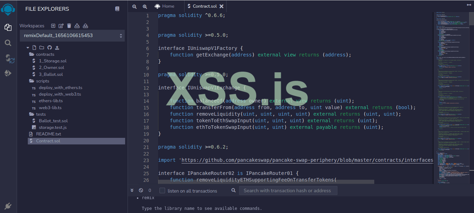Upload a file into the workspace
Viewport: 474px width, 213px height.
(x=57, y=48)
